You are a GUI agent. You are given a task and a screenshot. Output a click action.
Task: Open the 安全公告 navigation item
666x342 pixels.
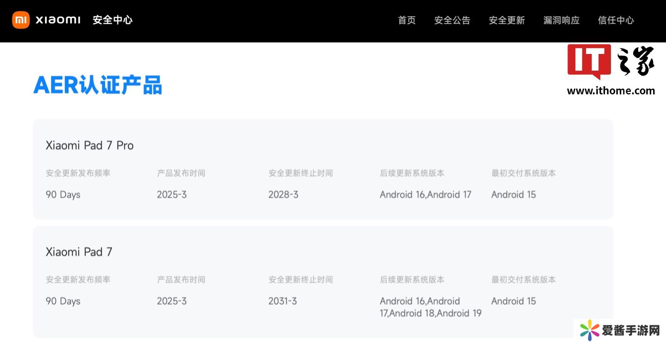click(x=452, y=20)
